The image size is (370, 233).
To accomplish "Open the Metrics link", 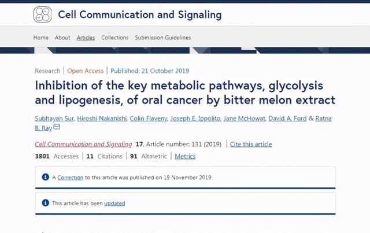I will click(185, 156).
